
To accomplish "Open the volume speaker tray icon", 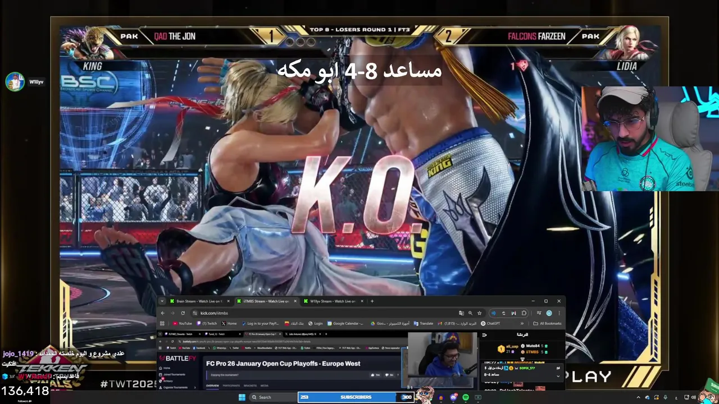I will click(x=693, y=397).
